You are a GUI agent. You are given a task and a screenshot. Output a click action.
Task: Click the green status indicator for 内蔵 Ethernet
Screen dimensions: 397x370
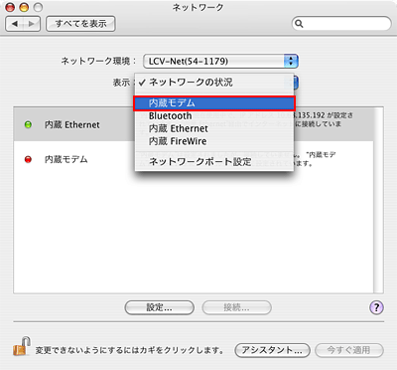point(28,125)
